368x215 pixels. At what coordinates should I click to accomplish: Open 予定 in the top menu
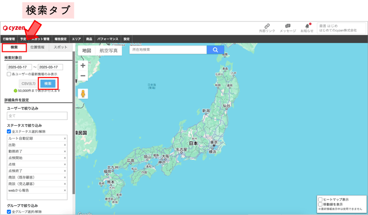(23, 39)
